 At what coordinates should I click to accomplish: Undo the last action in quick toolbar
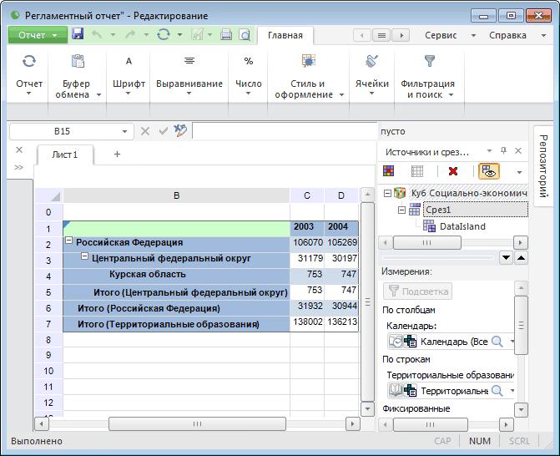click(97, 35)
